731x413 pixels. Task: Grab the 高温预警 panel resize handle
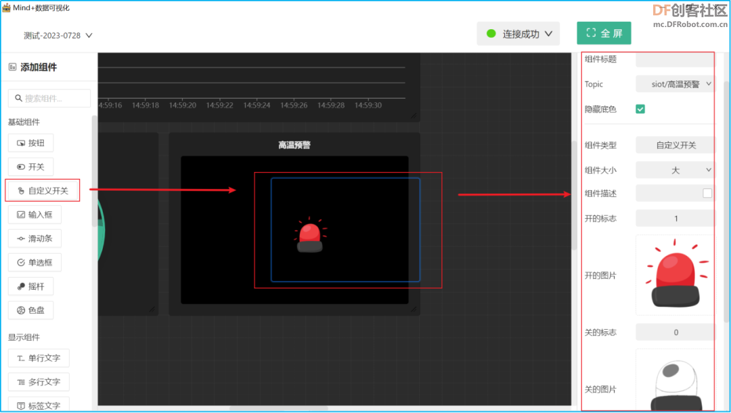(414, 309)
